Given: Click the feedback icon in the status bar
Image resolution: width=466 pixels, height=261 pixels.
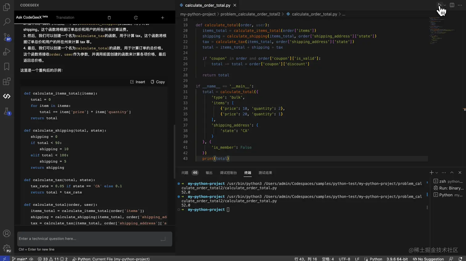Looking at the screenshot, I should coord(451,259).
